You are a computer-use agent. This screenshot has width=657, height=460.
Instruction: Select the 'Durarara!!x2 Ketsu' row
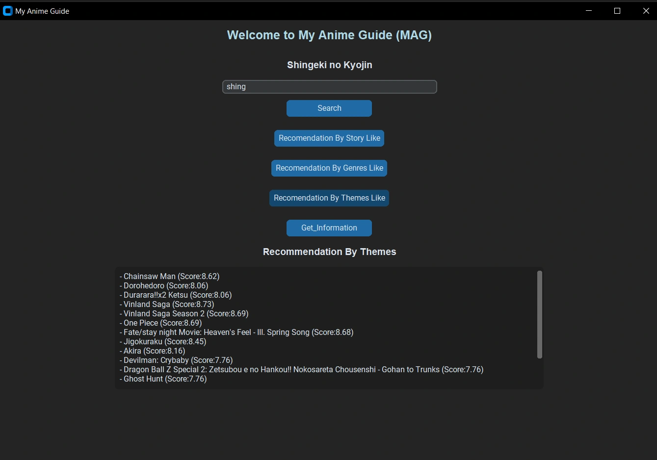176,295
